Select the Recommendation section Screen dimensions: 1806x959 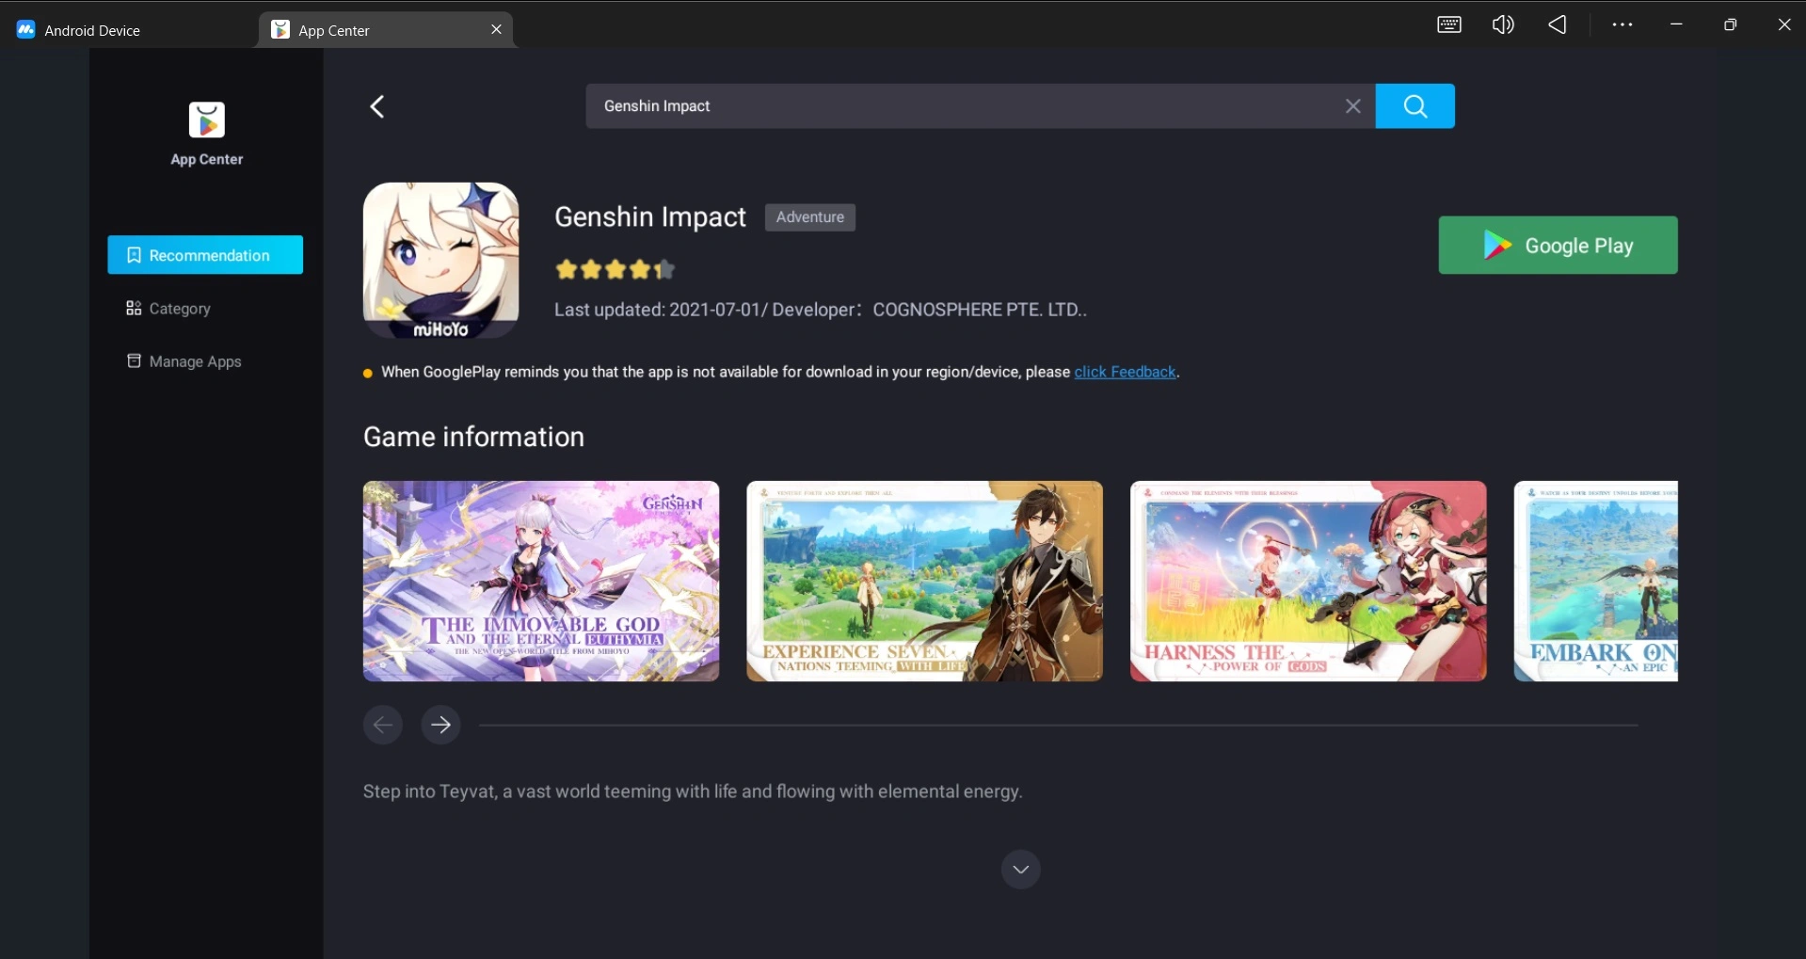click(x=206, y=254)
